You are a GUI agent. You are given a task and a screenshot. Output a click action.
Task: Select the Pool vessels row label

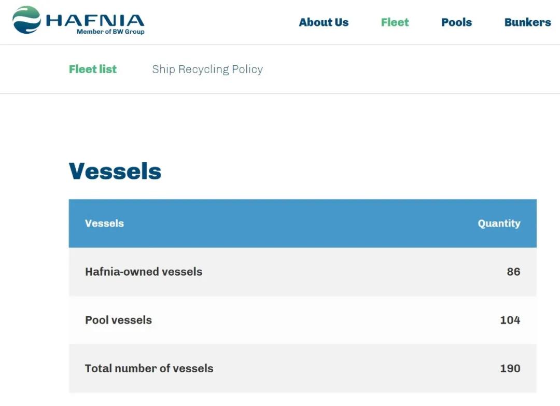118,320
